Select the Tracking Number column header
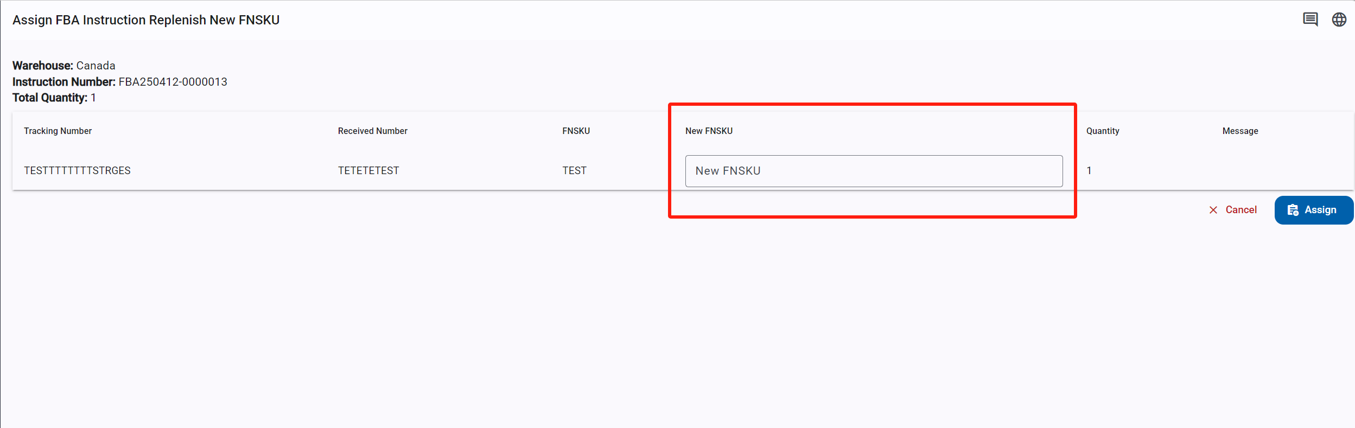The height and width of the screenshot is (428, 1355). coord(58,131)
